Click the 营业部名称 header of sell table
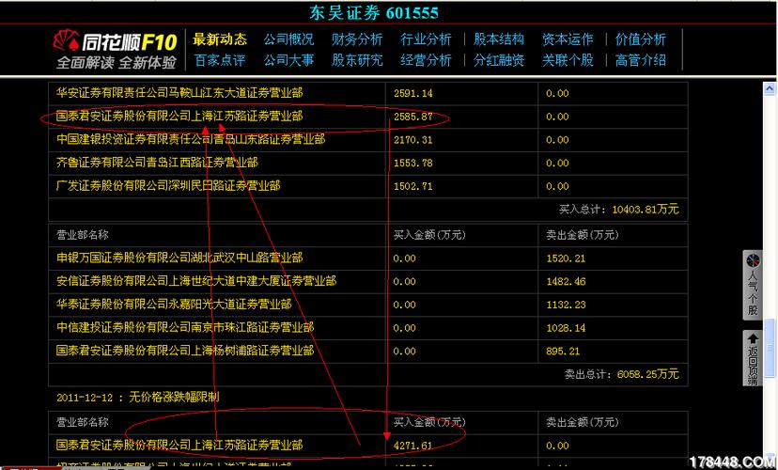Screen dimensions: 778x470 pyautogui.click(x=82, y=235)
